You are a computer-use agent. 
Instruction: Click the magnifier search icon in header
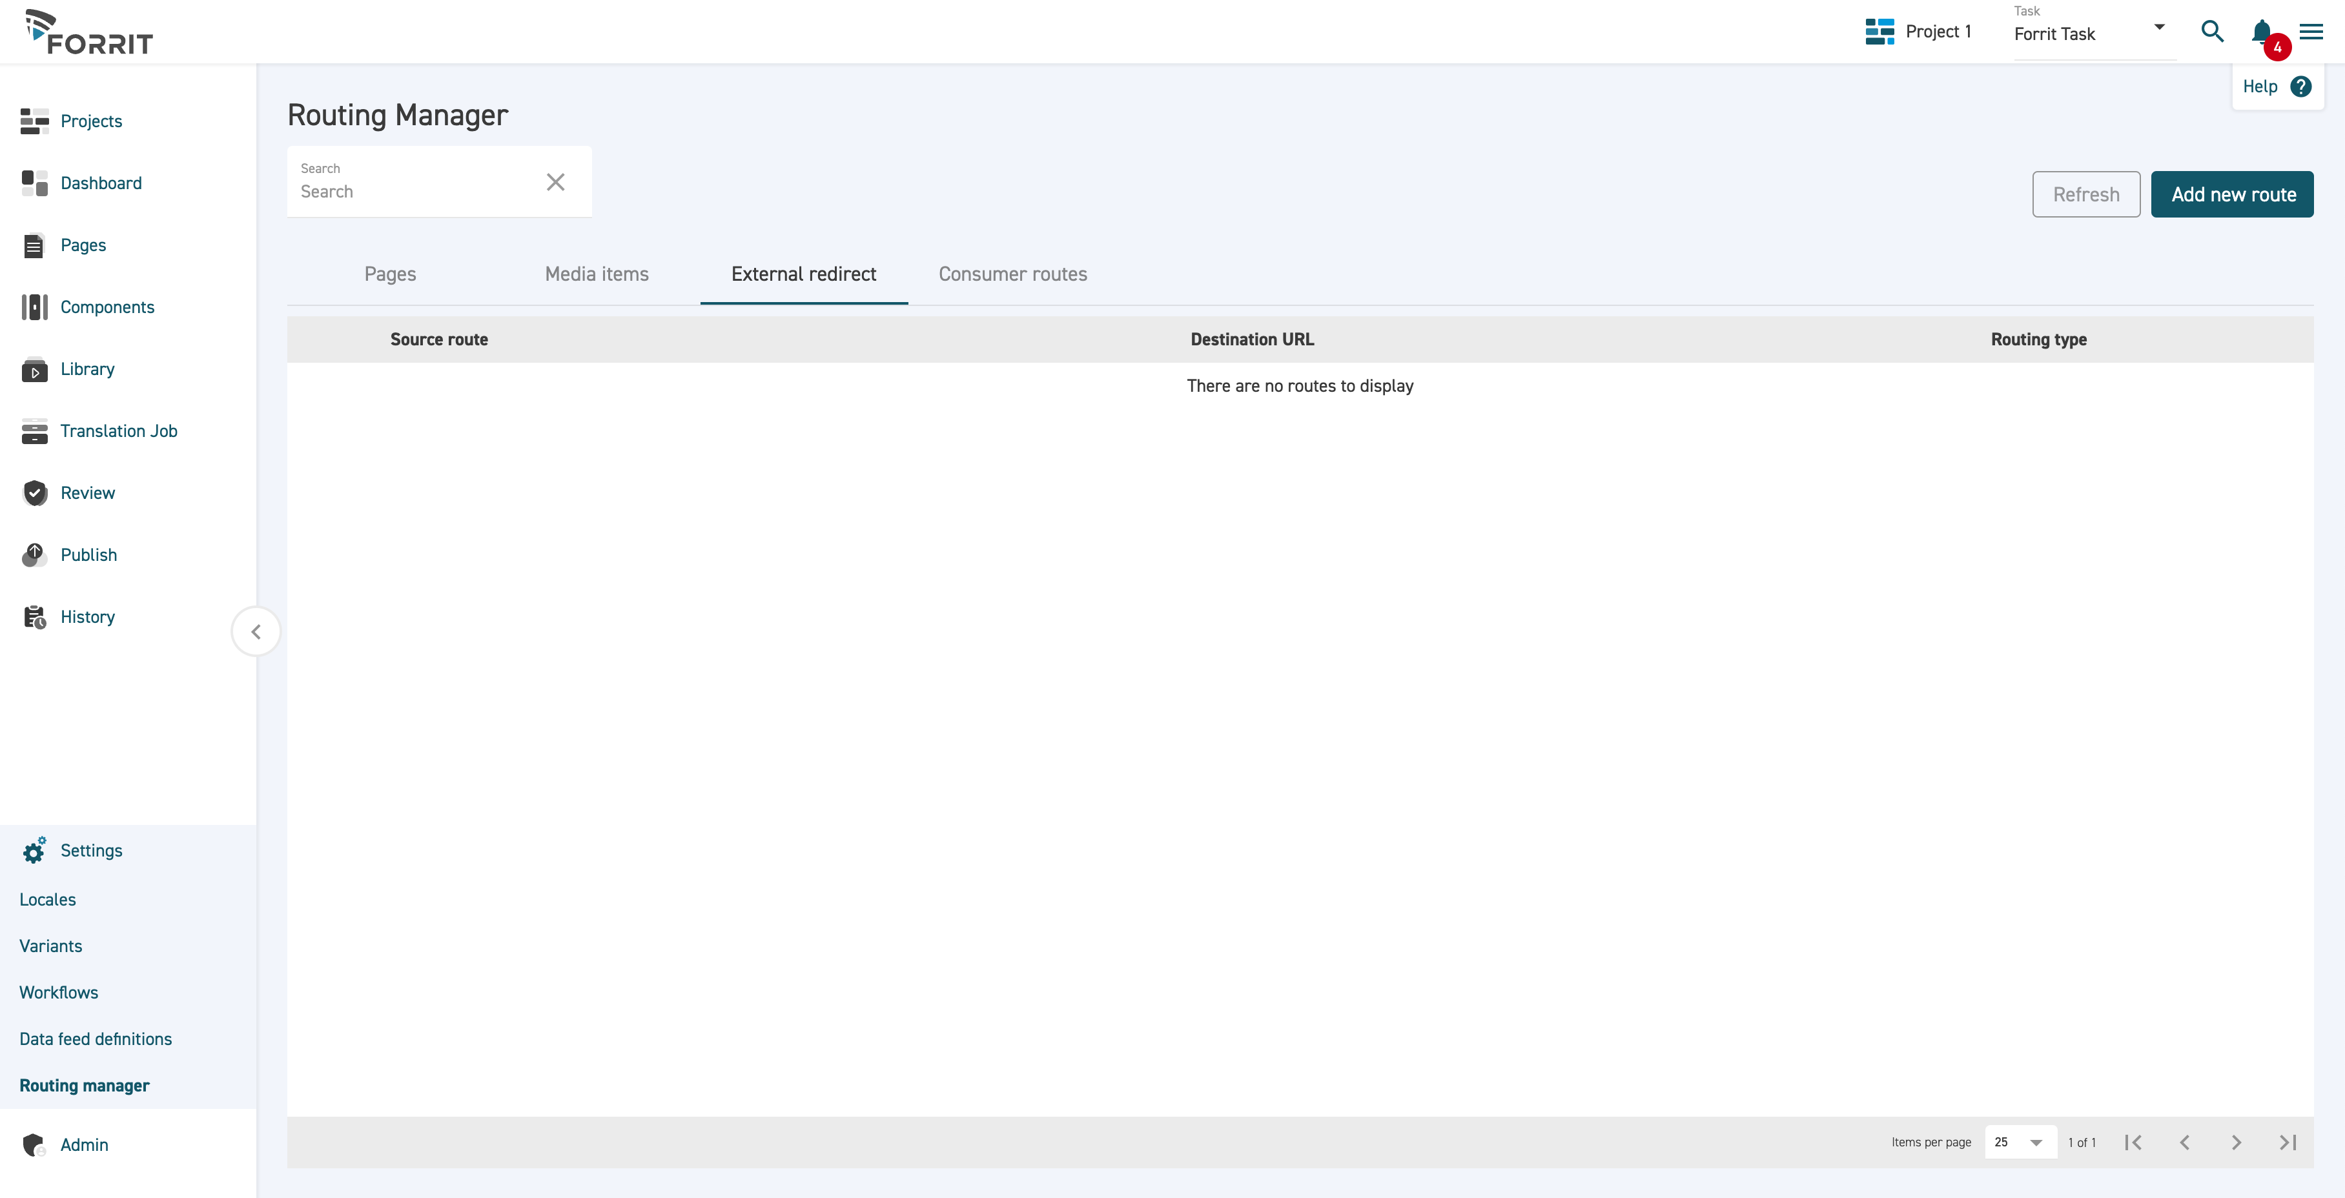2212,32
